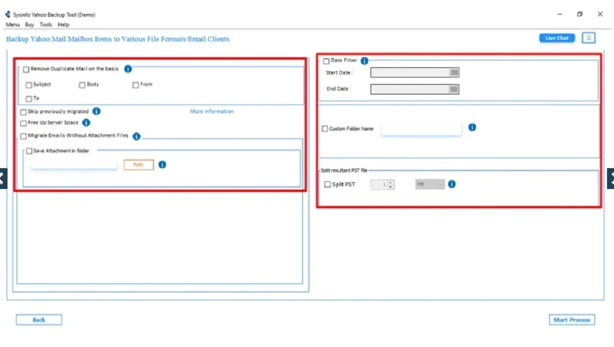Open the End Date calendar picker

point(454,89)
